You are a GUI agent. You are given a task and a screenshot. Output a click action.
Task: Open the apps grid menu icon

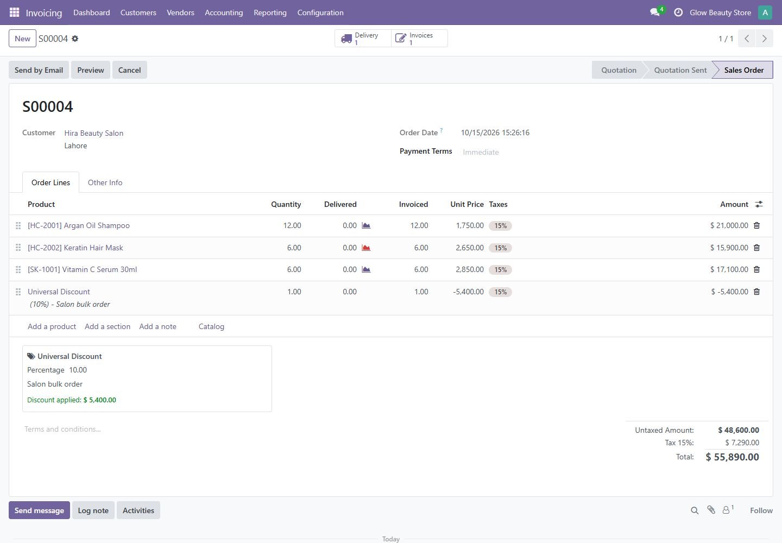[15, 12]
